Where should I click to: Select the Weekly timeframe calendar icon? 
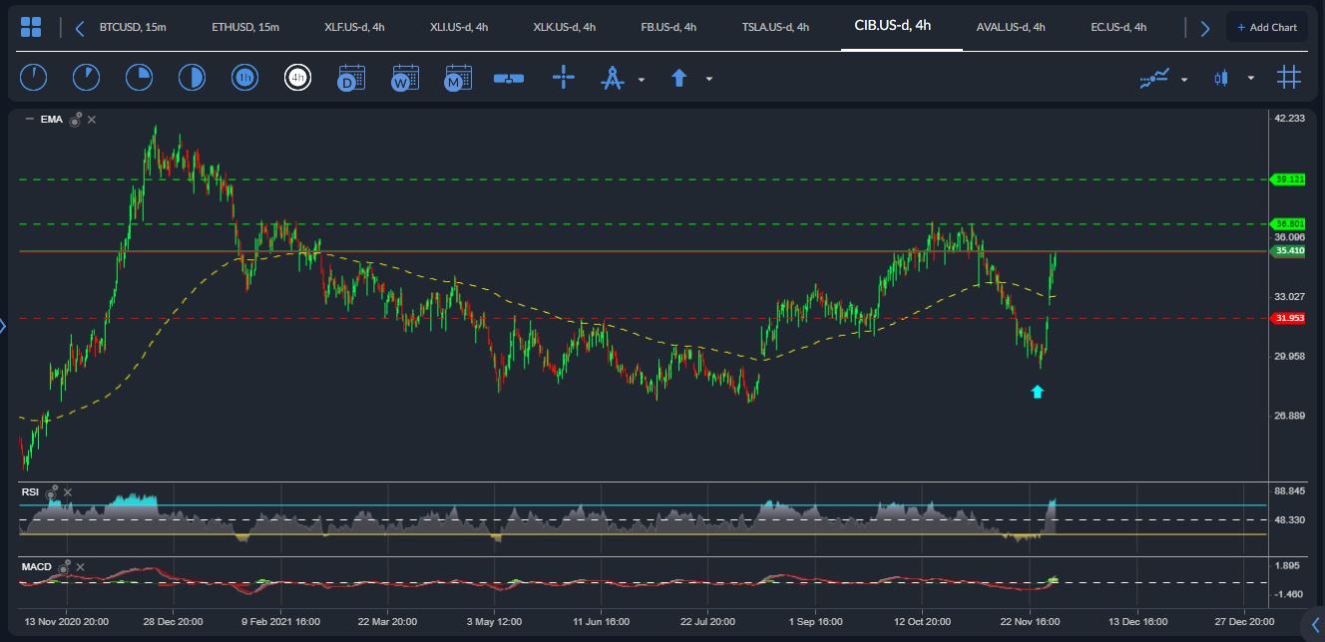tap(404, 77)
